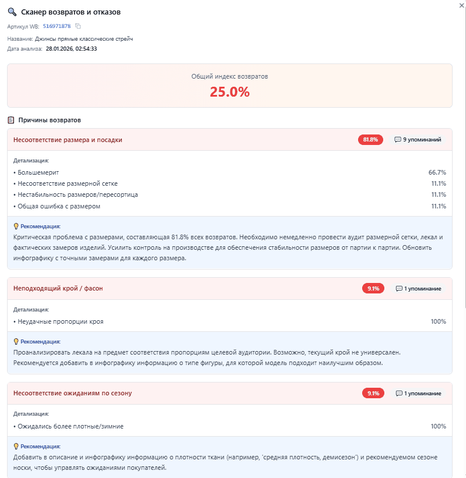The image size is (466, 478).
Task: Open the article link 516971878
Action: click(57, 26)
